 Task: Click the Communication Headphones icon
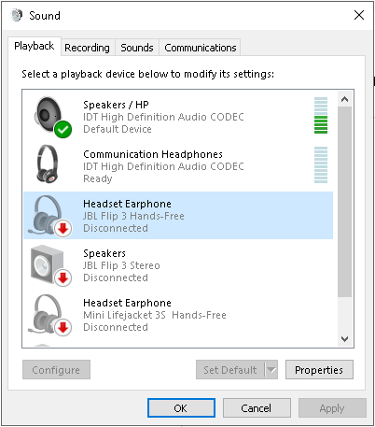[48, 164]
